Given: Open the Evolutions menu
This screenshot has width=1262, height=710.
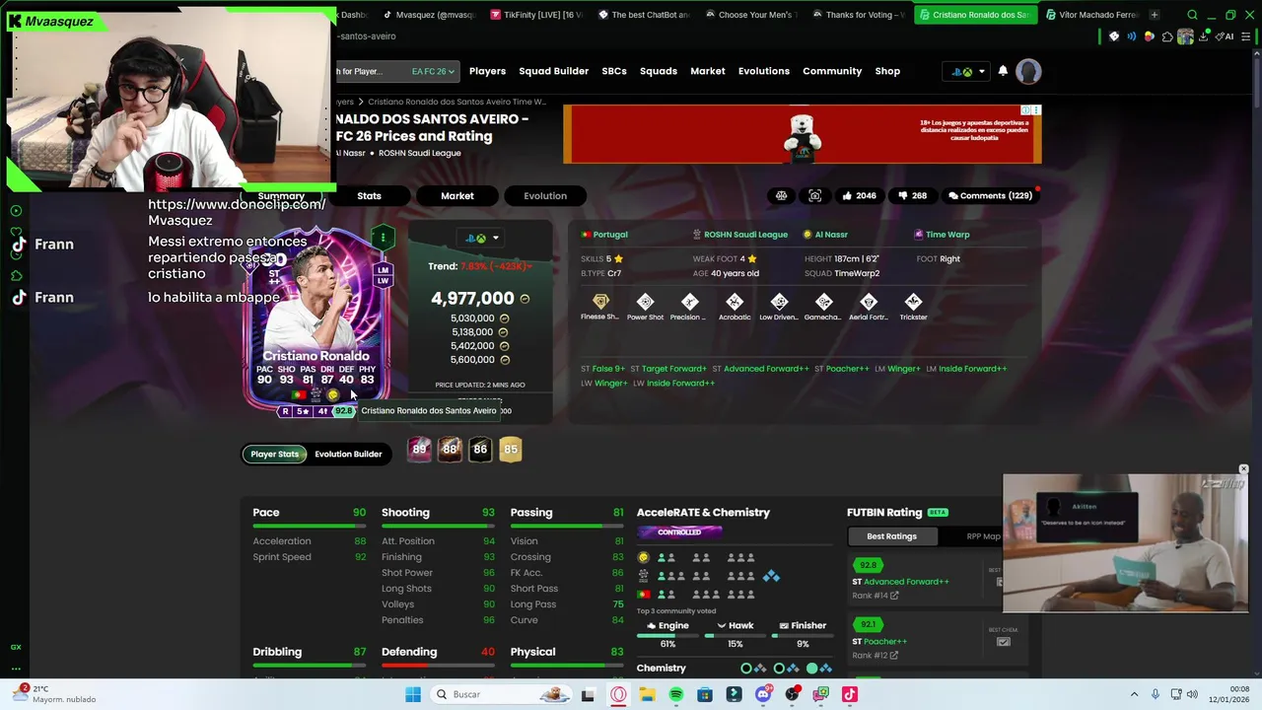Looking at the screenshot, I should tap(764, 71).
